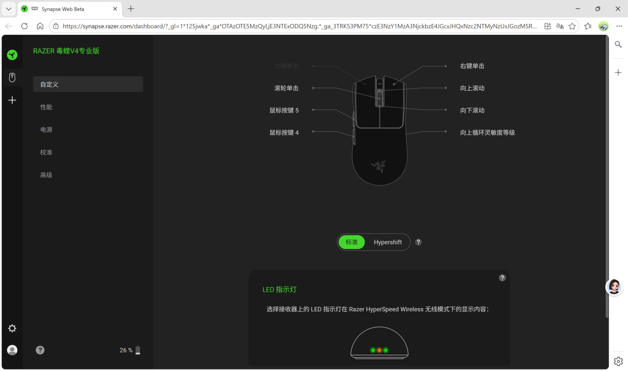
Task: Click the RAZER 毒蝰V4专业版 device title
Action: (66, 51)
